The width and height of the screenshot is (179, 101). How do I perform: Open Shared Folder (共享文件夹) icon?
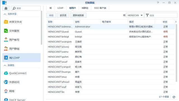coord(6,22)
